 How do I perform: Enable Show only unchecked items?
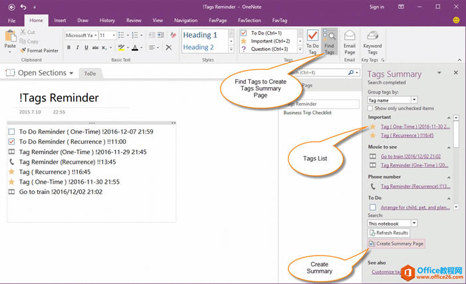click(x=371, y=108)
